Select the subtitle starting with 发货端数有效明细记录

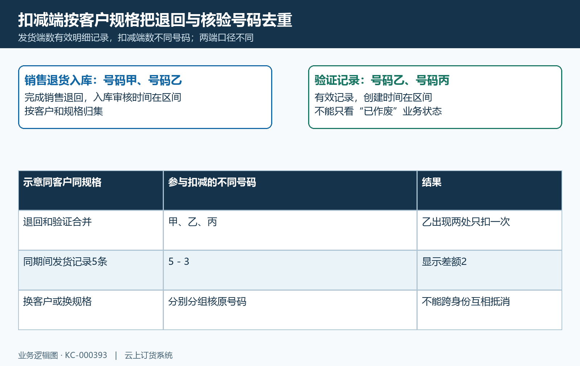click(x=136, y=38)
